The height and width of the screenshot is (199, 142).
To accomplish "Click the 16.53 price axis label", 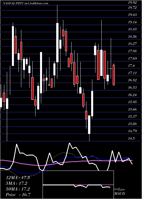I will [133, 88].
